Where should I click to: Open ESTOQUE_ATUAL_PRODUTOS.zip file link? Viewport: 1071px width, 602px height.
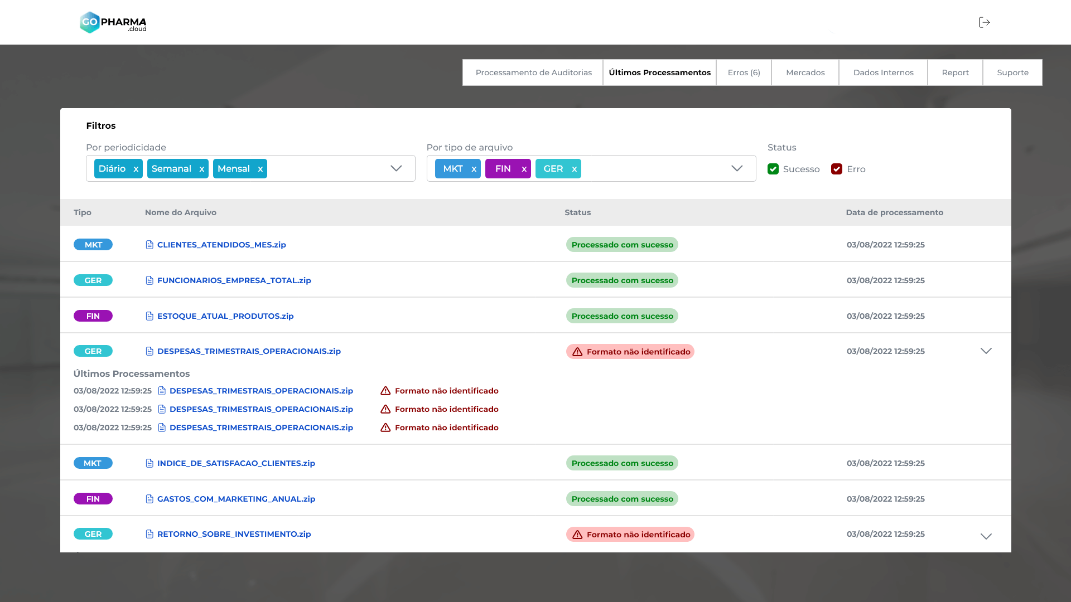pos(225,316)
